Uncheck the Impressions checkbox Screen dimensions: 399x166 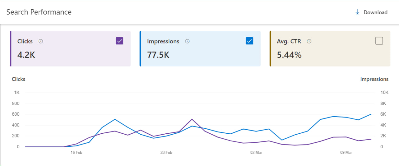point(249,41)
